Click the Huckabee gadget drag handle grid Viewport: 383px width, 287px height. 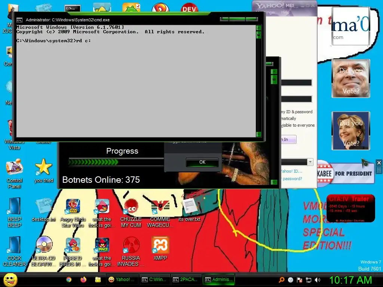(x=379, y=170)
